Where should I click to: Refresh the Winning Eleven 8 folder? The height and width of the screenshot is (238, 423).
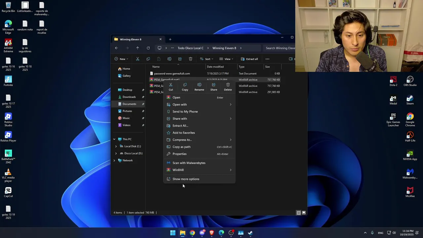(x=148, y=48)
